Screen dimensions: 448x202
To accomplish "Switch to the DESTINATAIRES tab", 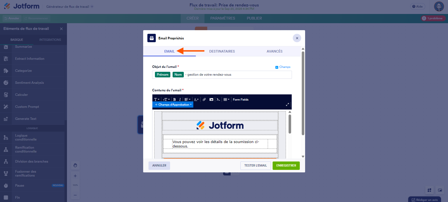I will 222,51.
